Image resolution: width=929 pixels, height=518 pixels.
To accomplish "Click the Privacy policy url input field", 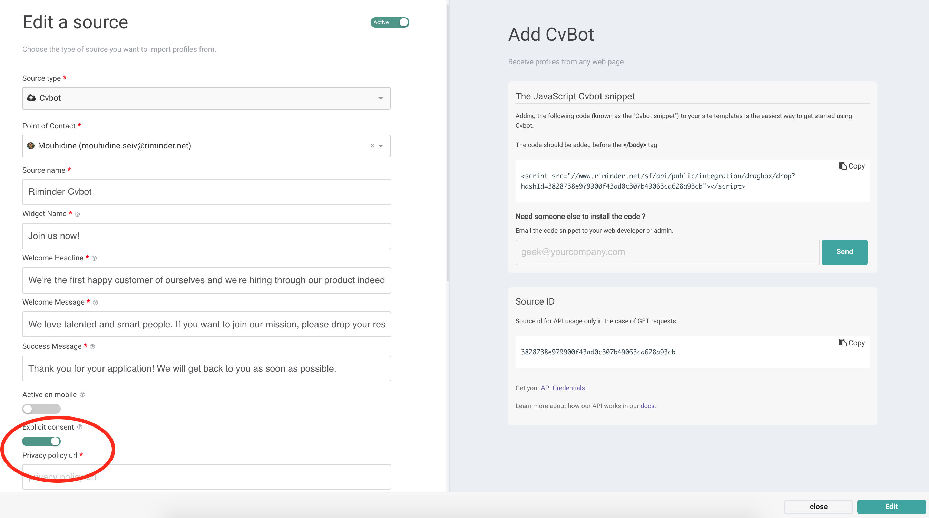I will [206, 477].
